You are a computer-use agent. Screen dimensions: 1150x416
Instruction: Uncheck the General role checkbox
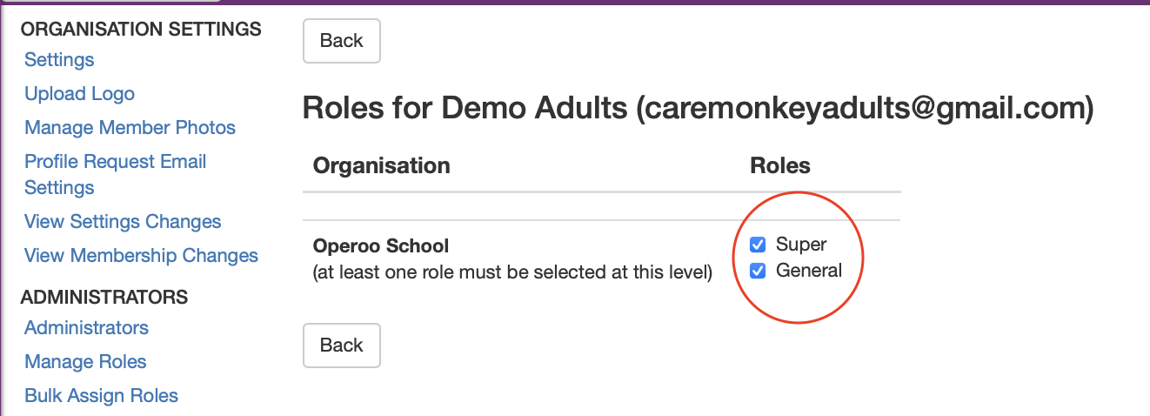coord(758,271)
